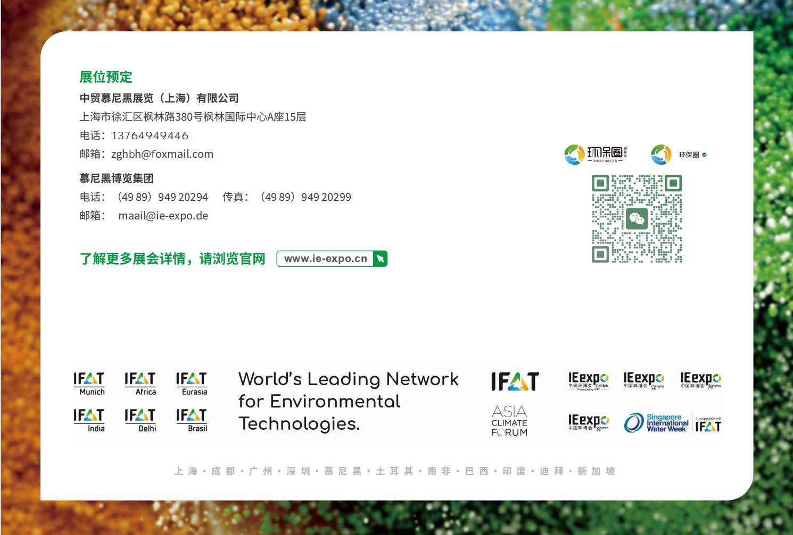Image resolution: width=793 pixels, height=535 pixels.
Task: Click the green 展位预定 heading
Action: 105,77
